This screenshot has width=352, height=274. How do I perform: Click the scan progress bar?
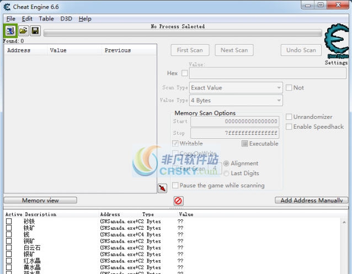(x=183, y=33)
